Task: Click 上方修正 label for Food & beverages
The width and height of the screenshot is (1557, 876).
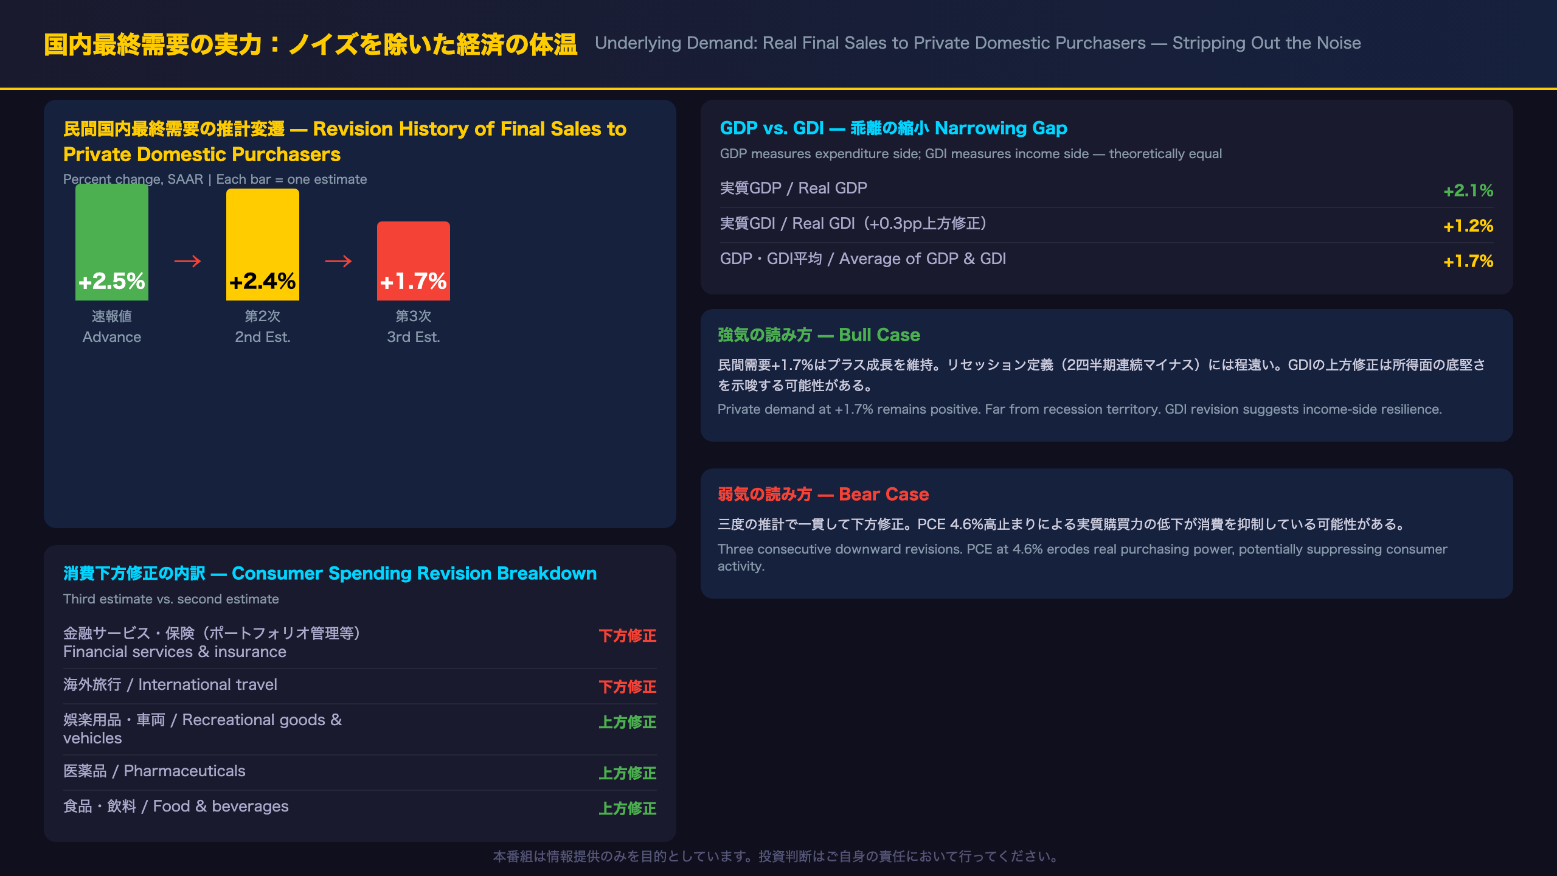Action: 628,808
